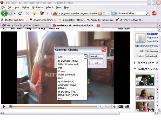Screen dimensions: 161x121
Task: Select AVI (mpeg4+mp3) format
Action: (x=72, y=85)
